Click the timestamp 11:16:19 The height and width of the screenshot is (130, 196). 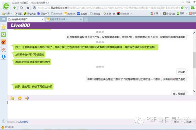pos(100,32)
